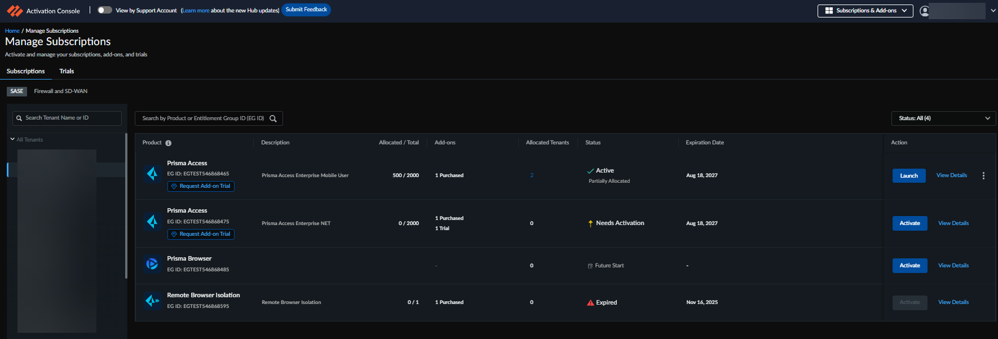Switch to the Trials tab

(67, 72)
